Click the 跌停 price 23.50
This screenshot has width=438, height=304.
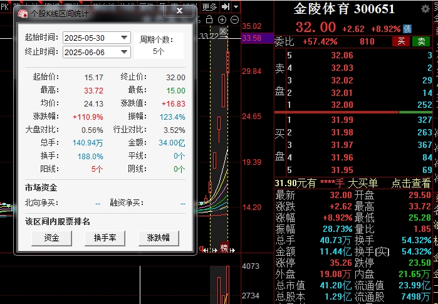click(420, 263)
